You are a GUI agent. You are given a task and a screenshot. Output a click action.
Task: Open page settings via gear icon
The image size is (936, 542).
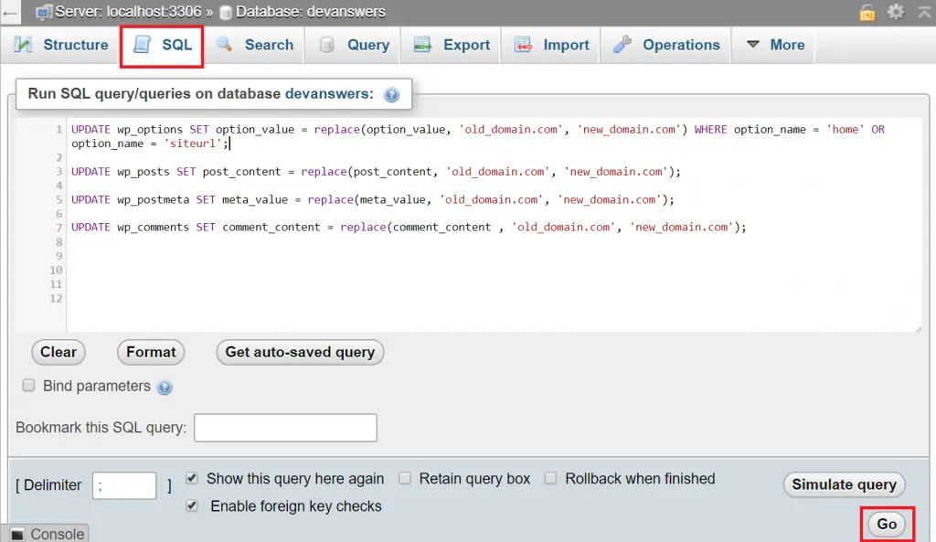coord(895,12)
